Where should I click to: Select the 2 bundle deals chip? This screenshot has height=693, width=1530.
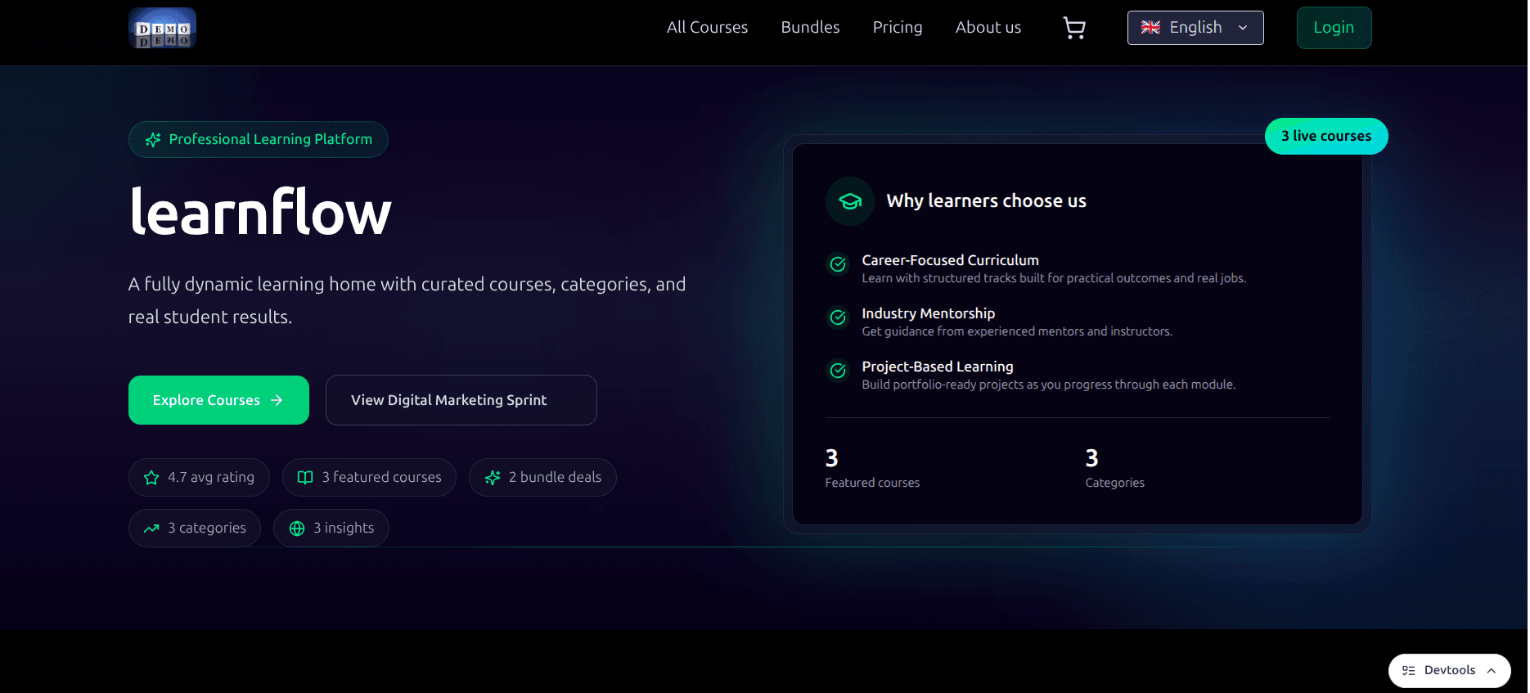[542, 478]
